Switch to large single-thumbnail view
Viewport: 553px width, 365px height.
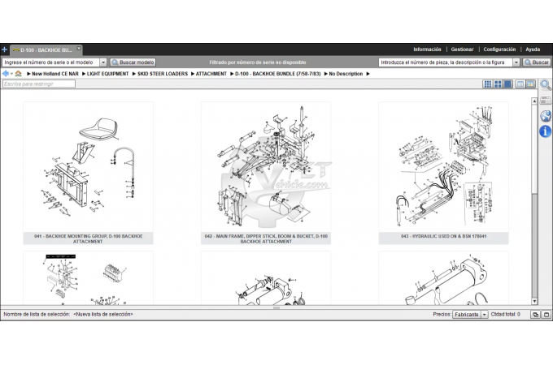pyautogui.click(x=507, y=84)
